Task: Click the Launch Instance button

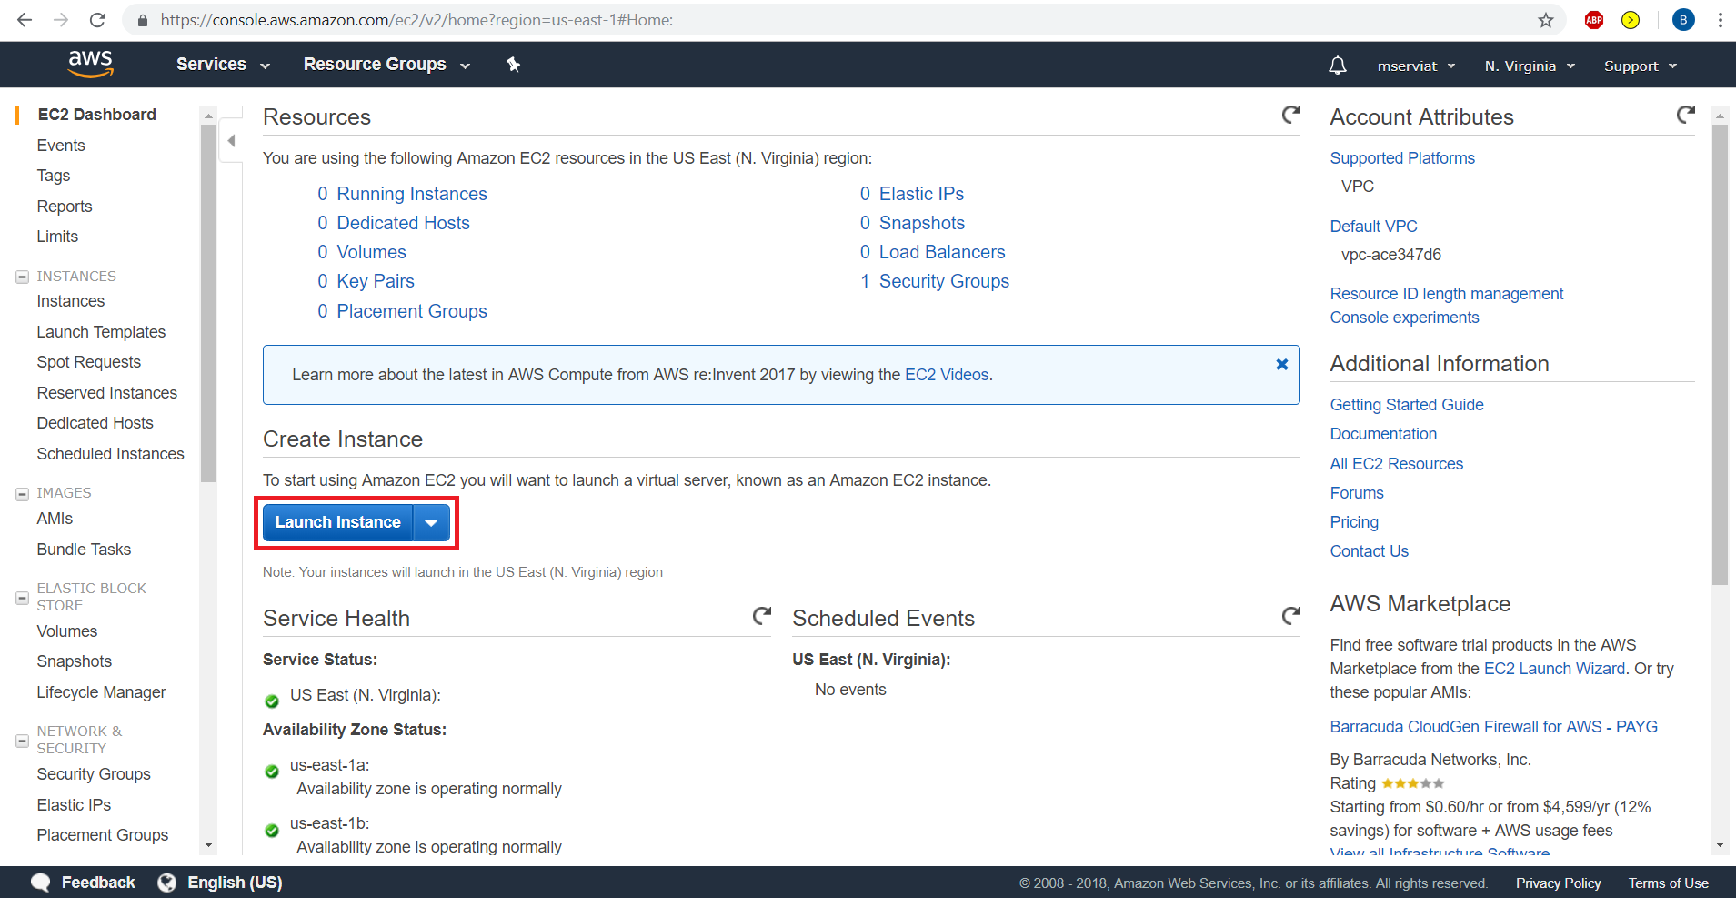Action: click(x=337, y=523)
